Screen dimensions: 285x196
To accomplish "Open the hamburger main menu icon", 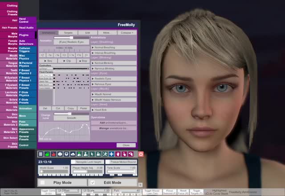I will 41,154.
